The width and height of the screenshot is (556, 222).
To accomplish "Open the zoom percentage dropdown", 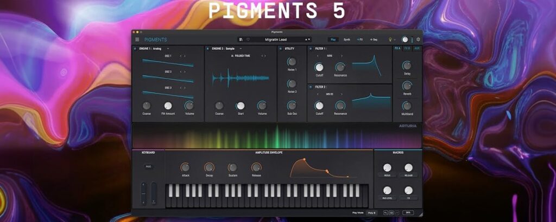I will tap(408, 213).
